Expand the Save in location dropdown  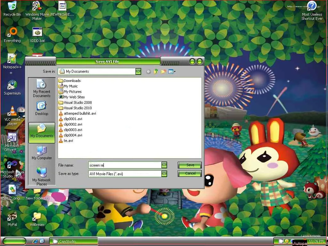tap(138, 71)
